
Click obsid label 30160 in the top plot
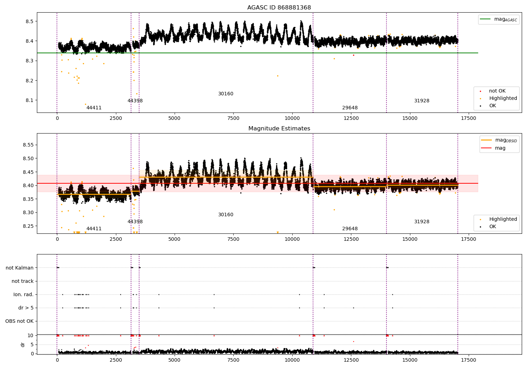tap(226, 94)
